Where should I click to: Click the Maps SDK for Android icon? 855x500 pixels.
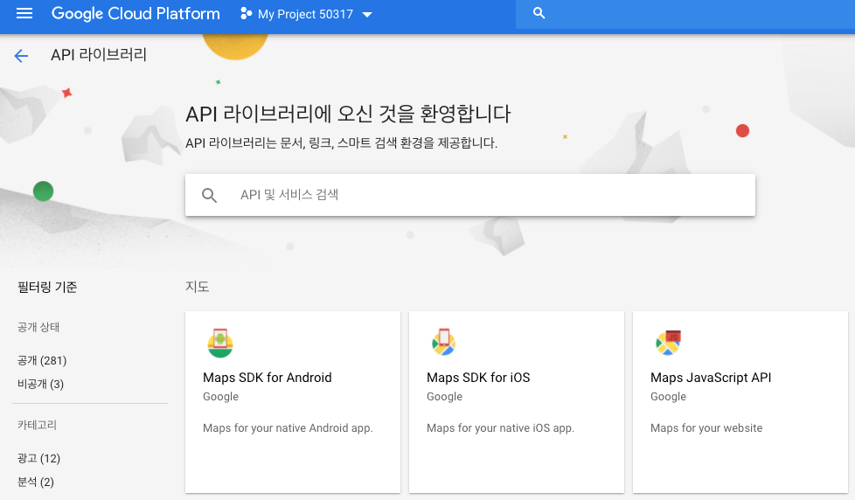[x=220, y=343]
